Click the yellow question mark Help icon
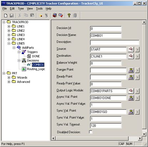The height and width of the screenshot is (147, 148). pyautogui.click(x=69, y=15)
